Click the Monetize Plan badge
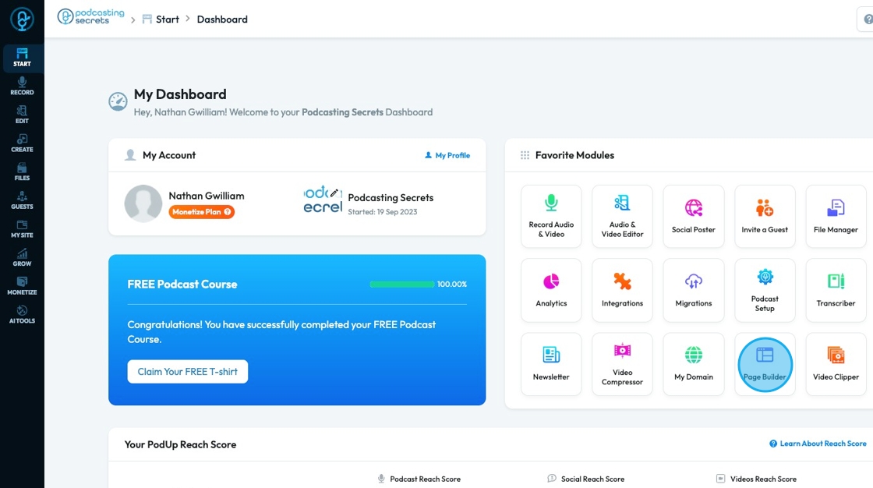 click(x=202, y=212)
